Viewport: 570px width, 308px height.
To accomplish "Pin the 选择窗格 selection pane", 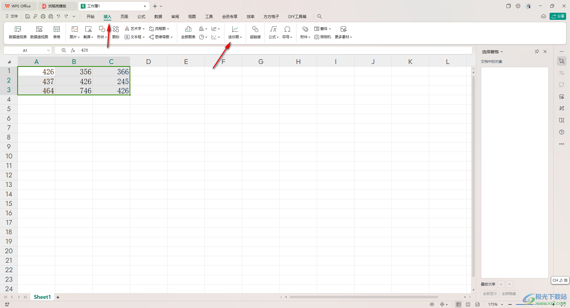I will pyautogui.click(x=537, y=52).
